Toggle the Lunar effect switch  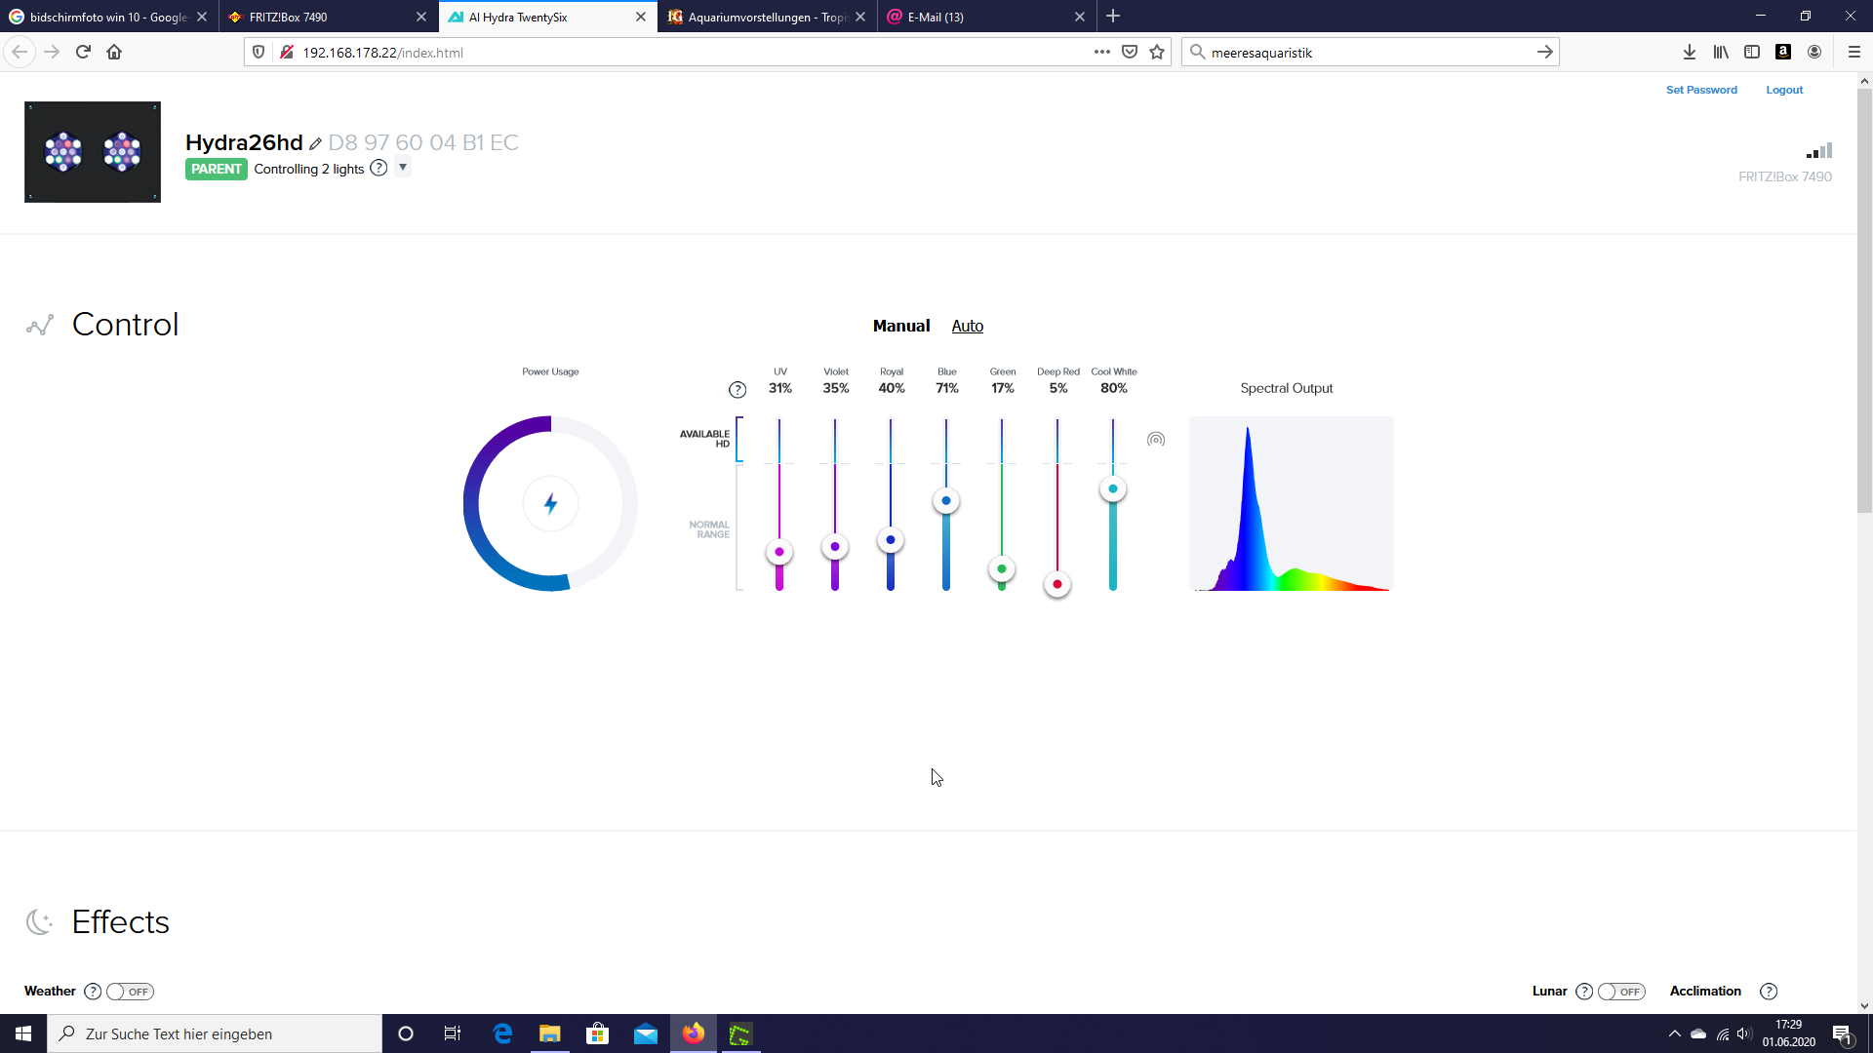[1621, 992]
